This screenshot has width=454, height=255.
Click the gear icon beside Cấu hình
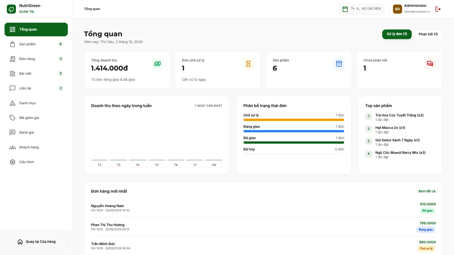pos(12,162)
